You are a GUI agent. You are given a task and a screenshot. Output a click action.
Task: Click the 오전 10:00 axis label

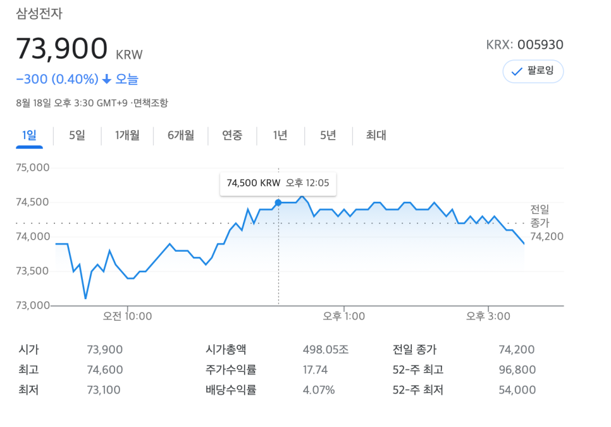(x=127, y=316)
